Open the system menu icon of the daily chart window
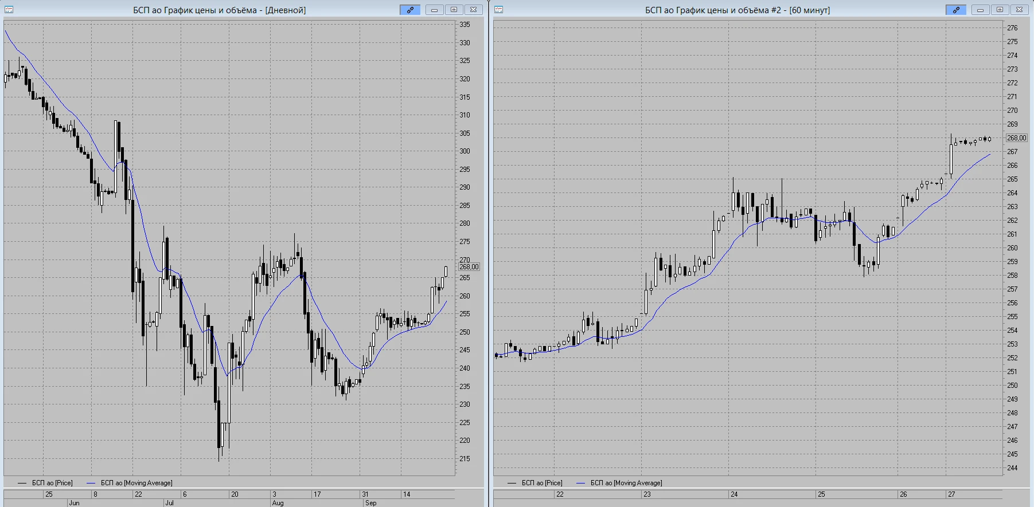Screen dimensions: 1034x507 coord(9,10)
